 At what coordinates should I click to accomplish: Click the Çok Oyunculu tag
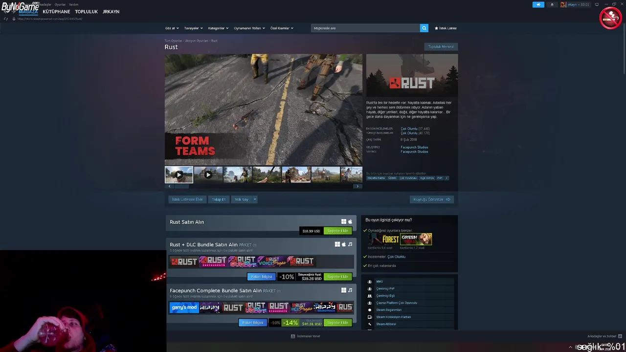click(x=408, y=178)
